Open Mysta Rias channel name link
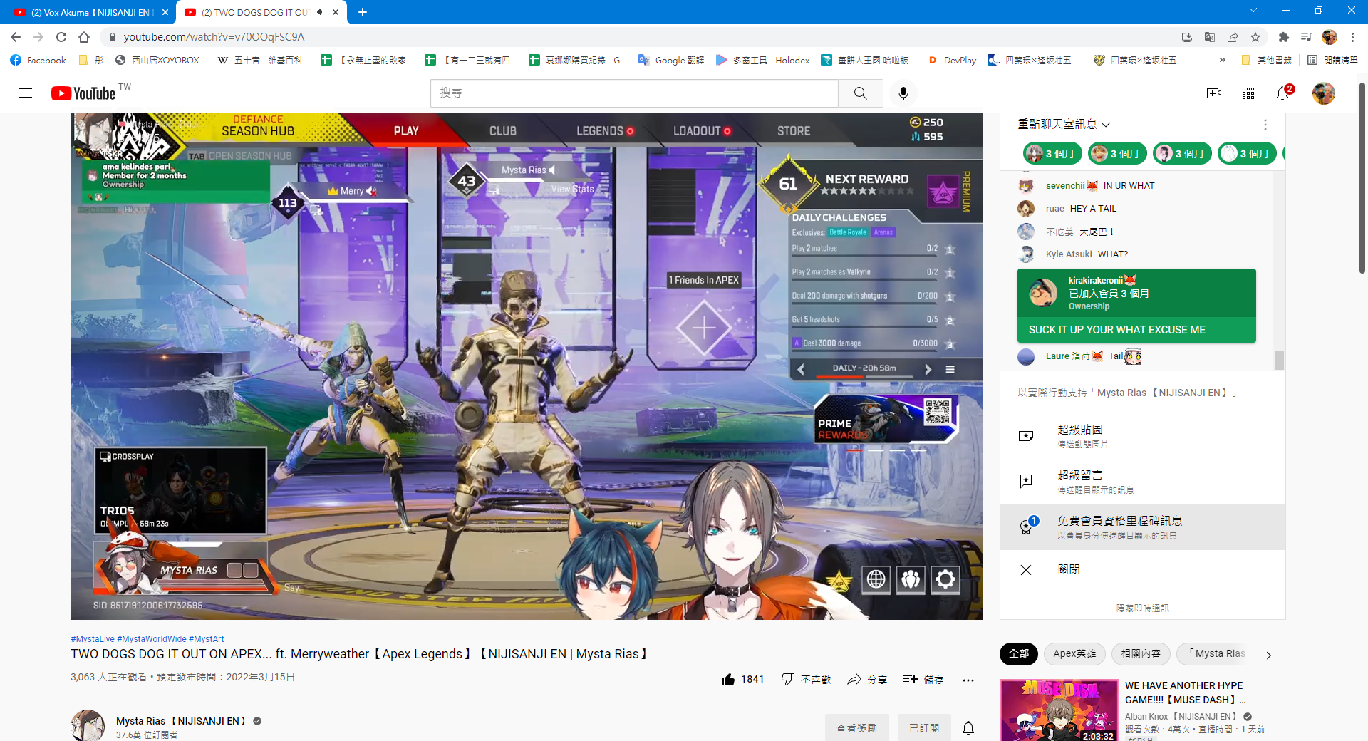 (181, 721)
